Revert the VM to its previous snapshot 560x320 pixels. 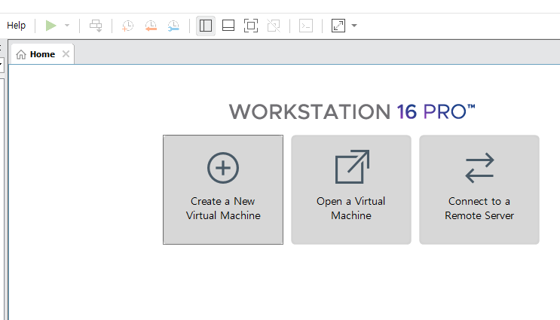click(x=151, y=26)
